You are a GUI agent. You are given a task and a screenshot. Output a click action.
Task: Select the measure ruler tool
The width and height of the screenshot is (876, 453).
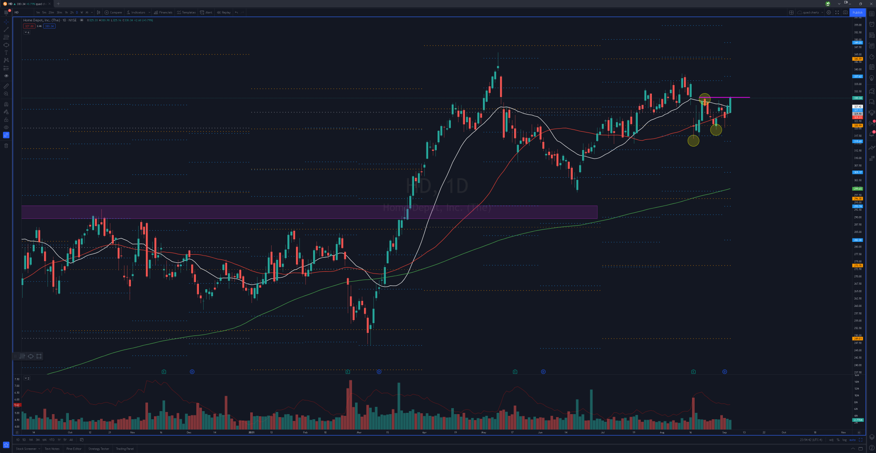click(x=6, y=86)
